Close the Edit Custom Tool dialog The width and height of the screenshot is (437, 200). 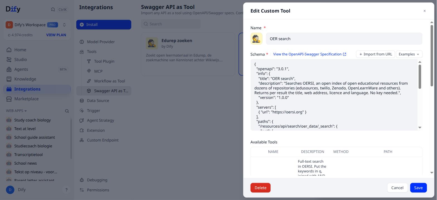(x=424, y=11)
